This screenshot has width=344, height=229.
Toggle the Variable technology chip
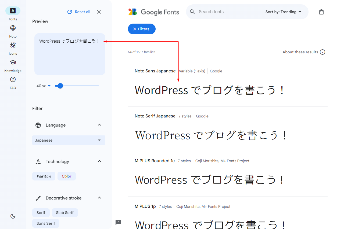pyautogui.click(x=44, y=176)
